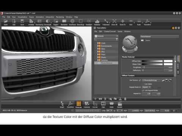The image size is (182, 136).
Task: Click the trash delete icon in Material Editor
Action: [125, 99]
